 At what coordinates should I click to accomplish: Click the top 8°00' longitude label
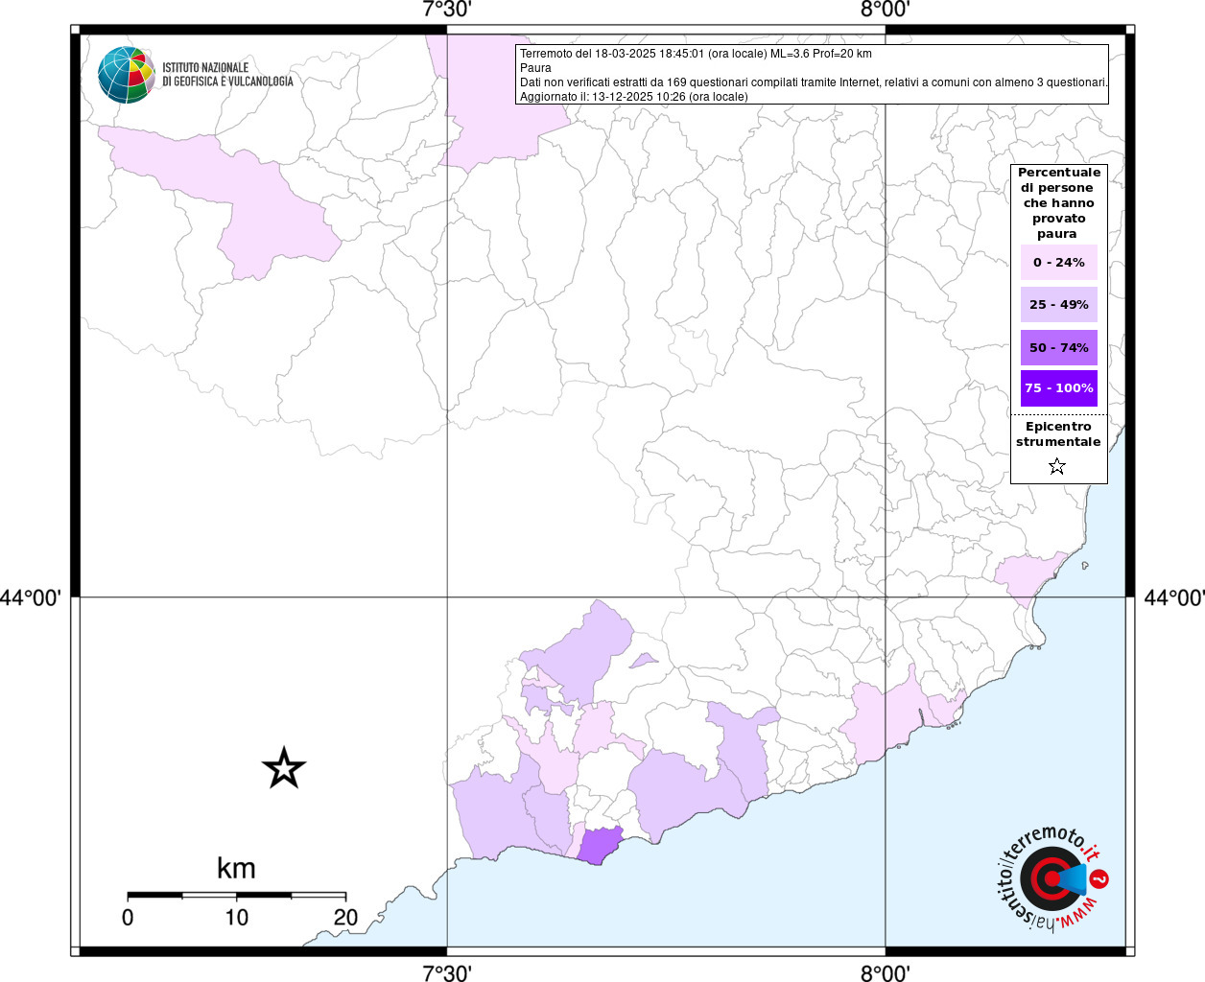885,11
